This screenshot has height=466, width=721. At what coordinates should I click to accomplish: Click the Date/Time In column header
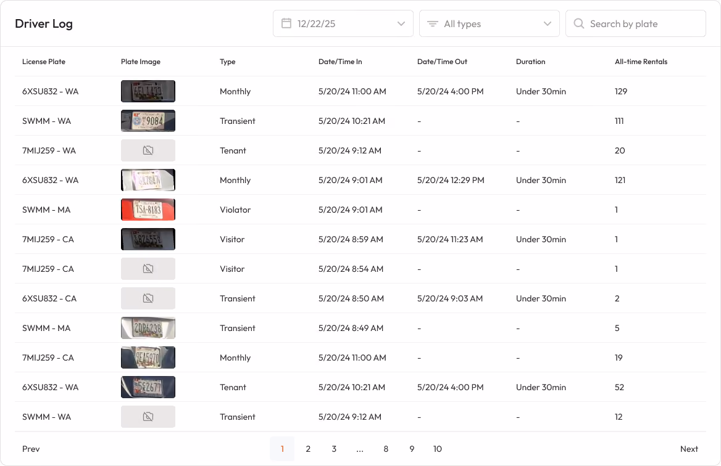[x=340, y=62]
